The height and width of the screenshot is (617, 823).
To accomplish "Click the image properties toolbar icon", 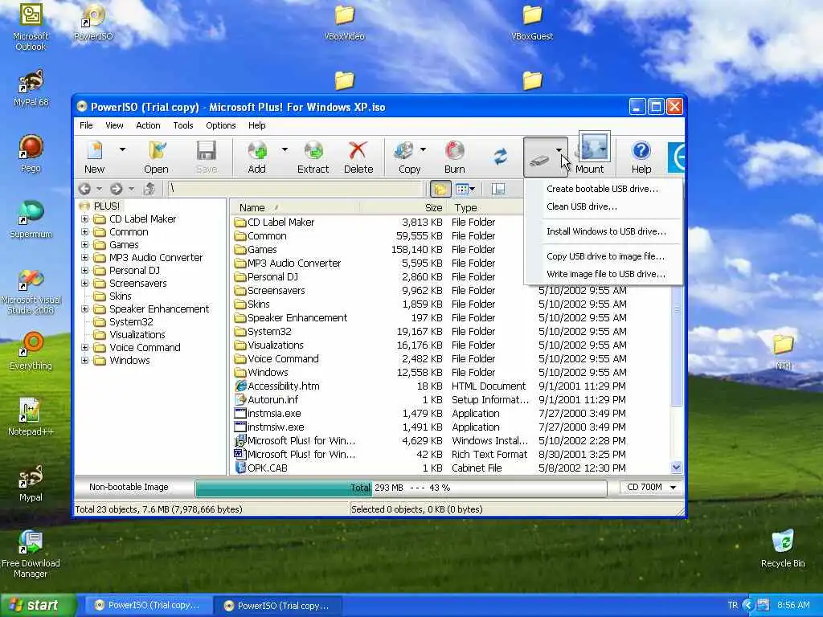I will [x=498, y=189].
